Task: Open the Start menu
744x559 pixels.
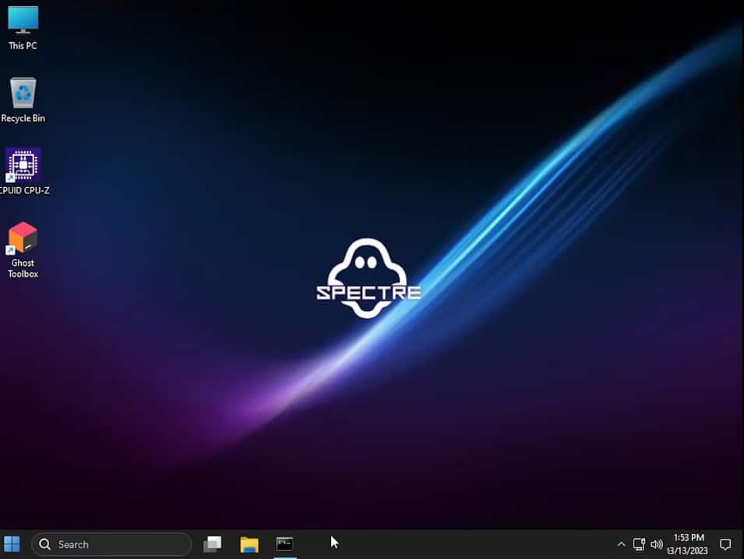Action: tap(12, 543)
